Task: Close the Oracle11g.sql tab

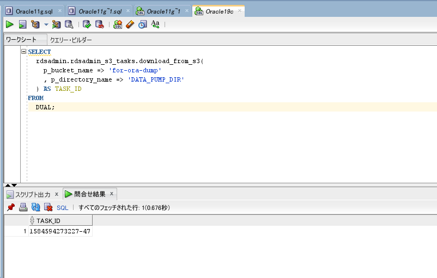Action: coord(59,11)
